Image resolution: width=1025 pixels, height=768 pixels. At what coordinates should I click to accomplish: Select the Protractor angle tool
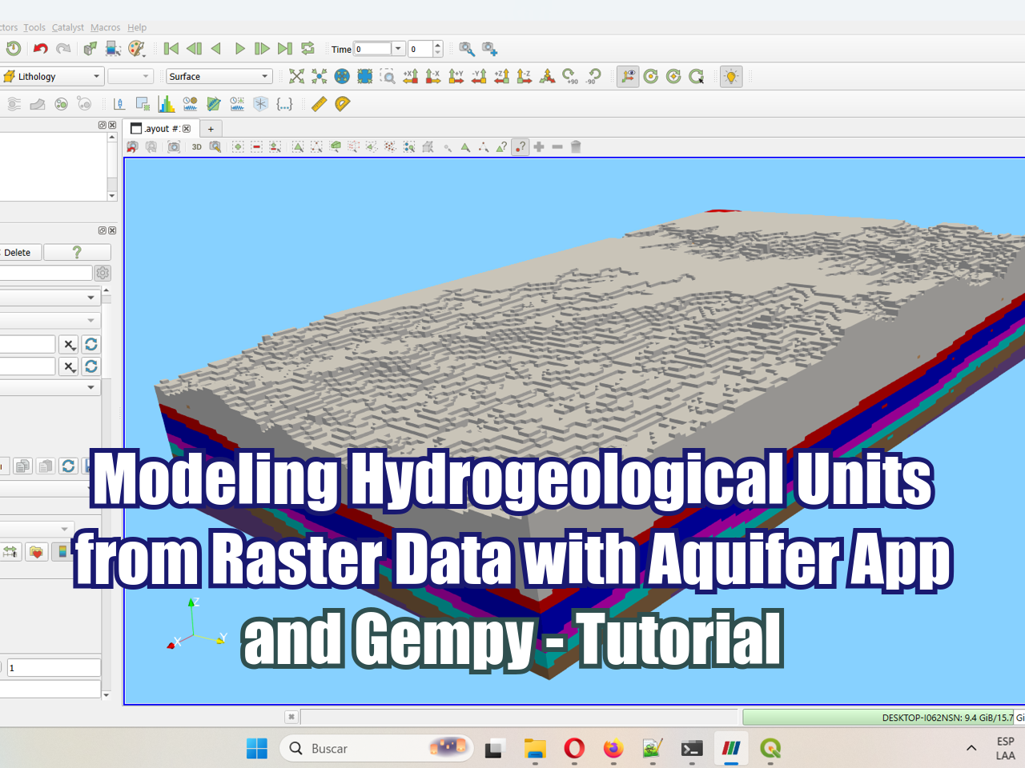[x=342, y=104]
